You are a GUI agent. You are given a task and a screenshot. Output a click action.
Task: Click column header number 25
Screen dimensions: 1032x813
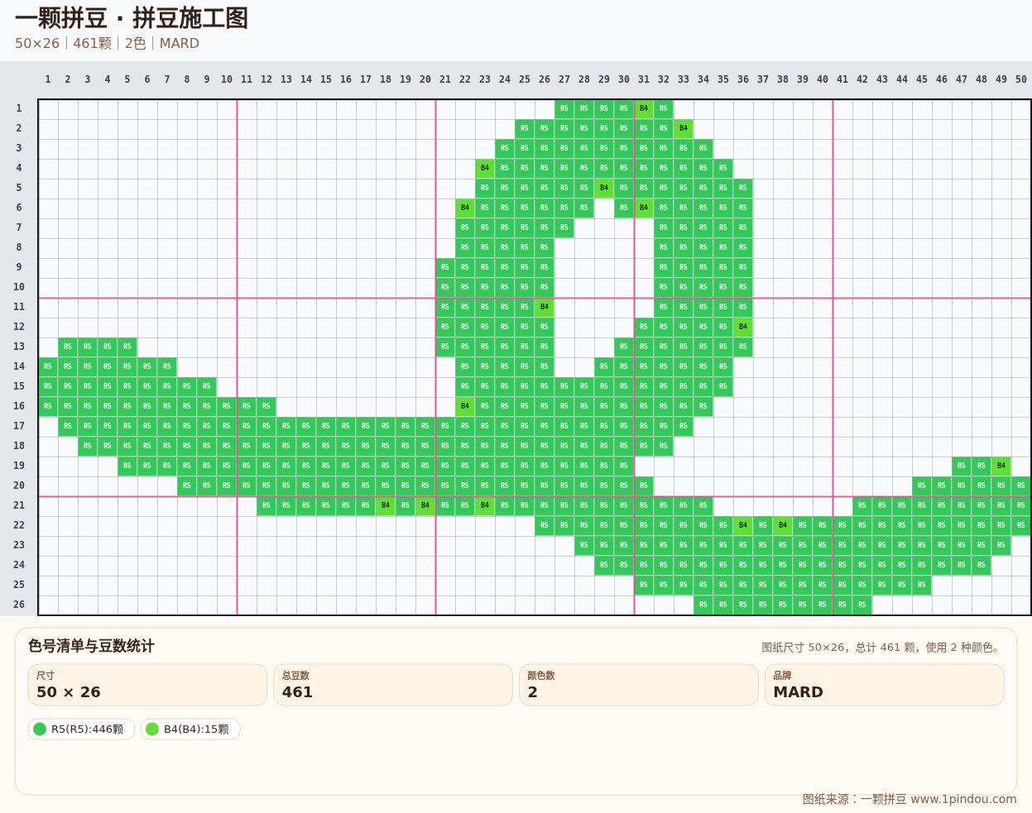click(x=525, y=79)
